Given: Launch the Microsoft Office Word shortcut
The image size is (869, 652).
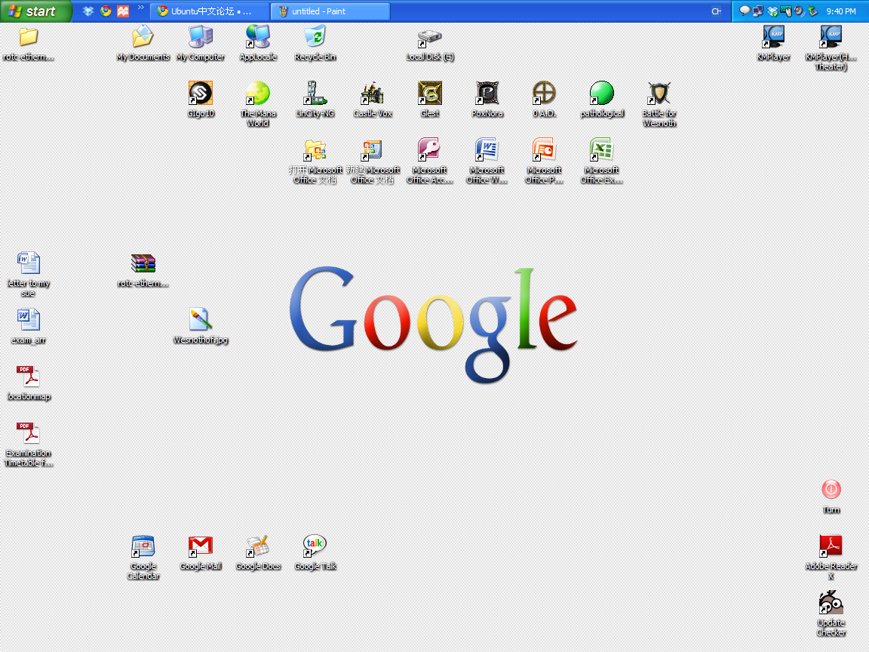Looking at the screenshot, I should (x=487, y=150).
